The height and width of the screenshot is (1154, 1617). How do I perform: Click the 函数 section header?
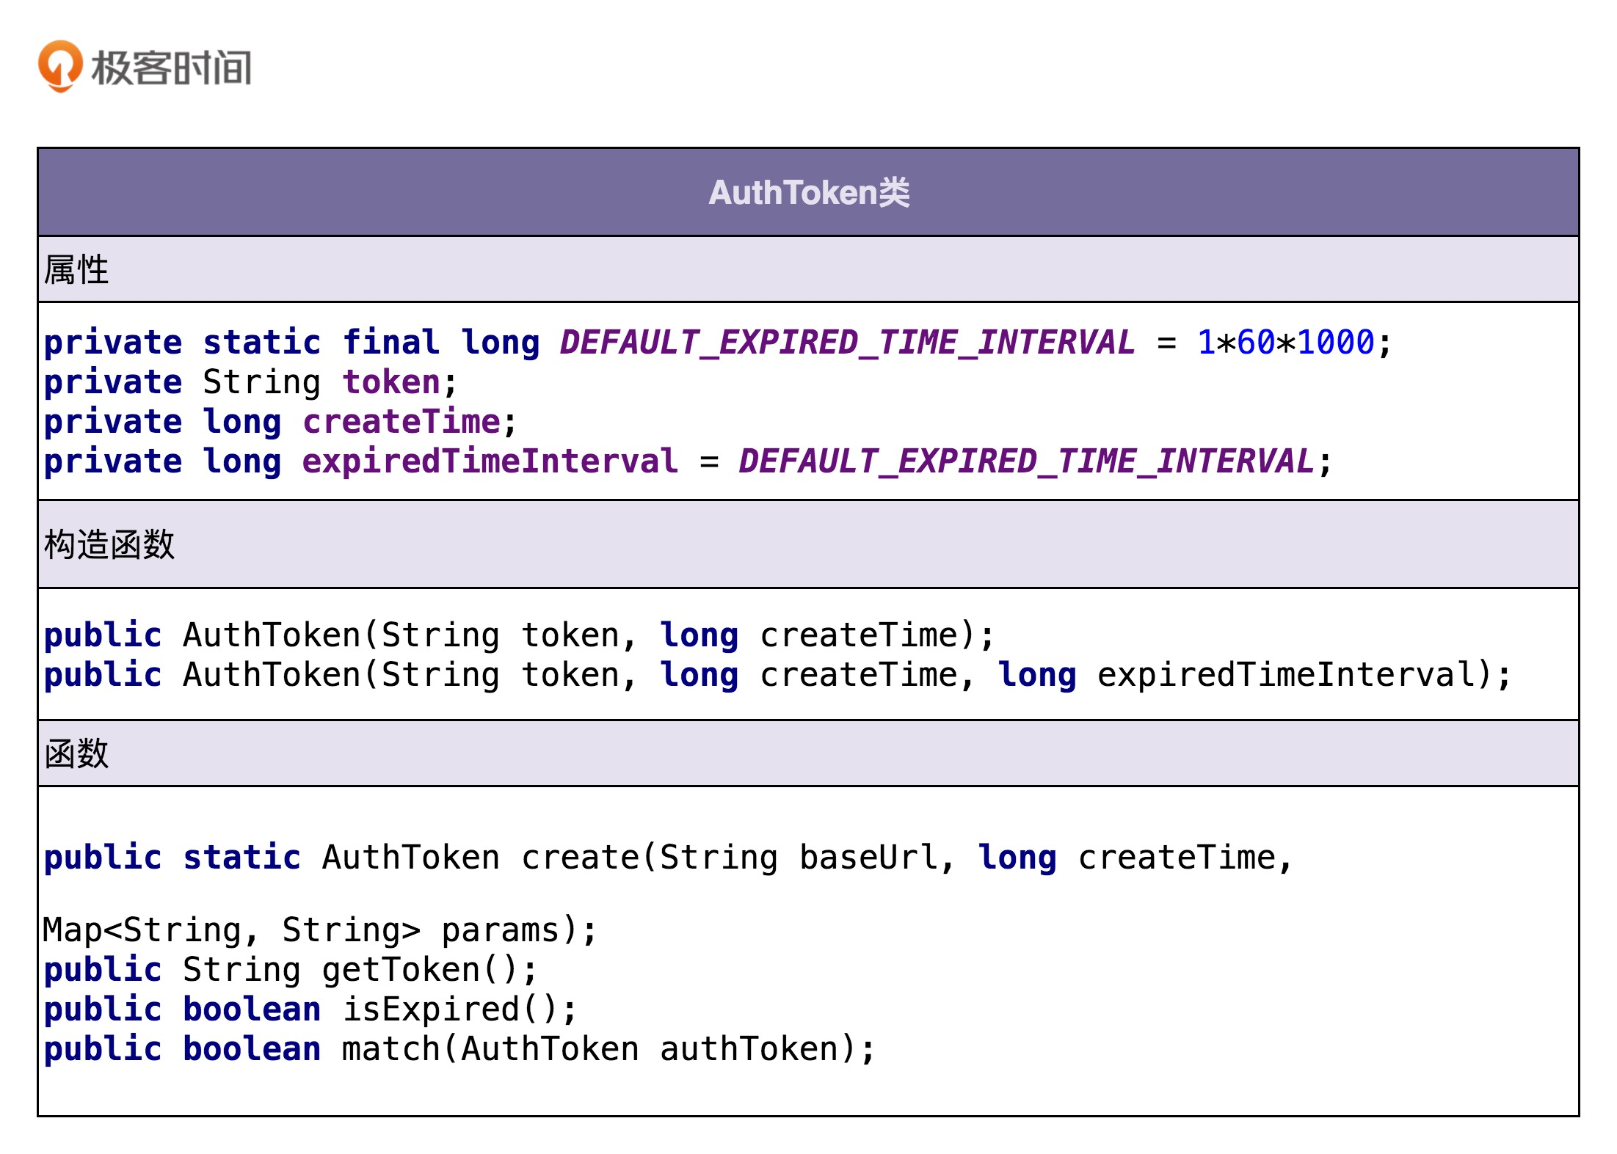point(76,754)
